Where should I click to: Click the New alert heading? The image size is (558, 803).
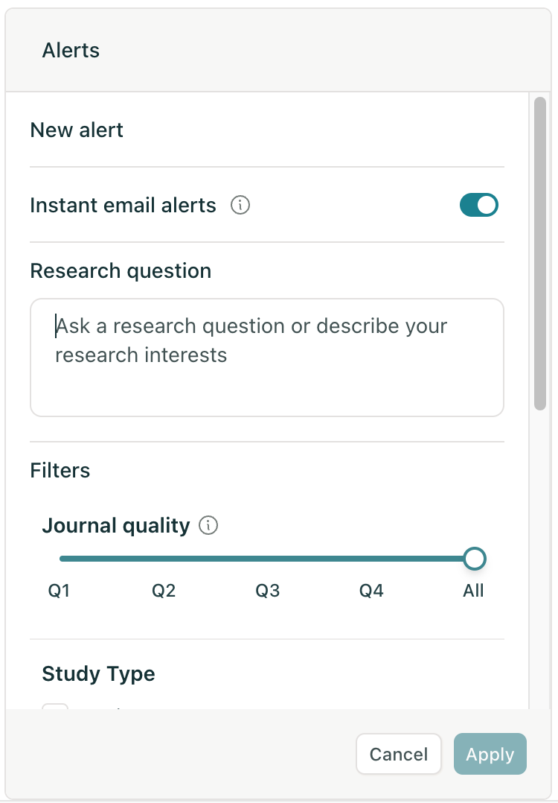(77, 130)
